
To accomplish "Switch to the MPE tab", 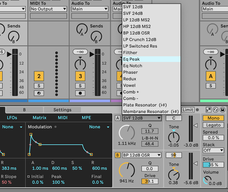I will [86, 117].
